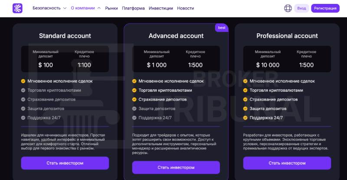Click gray check beside Advanced 'Поддержка 24/7'
Viewport: 347px width, 180px height.
pos(134,118)
